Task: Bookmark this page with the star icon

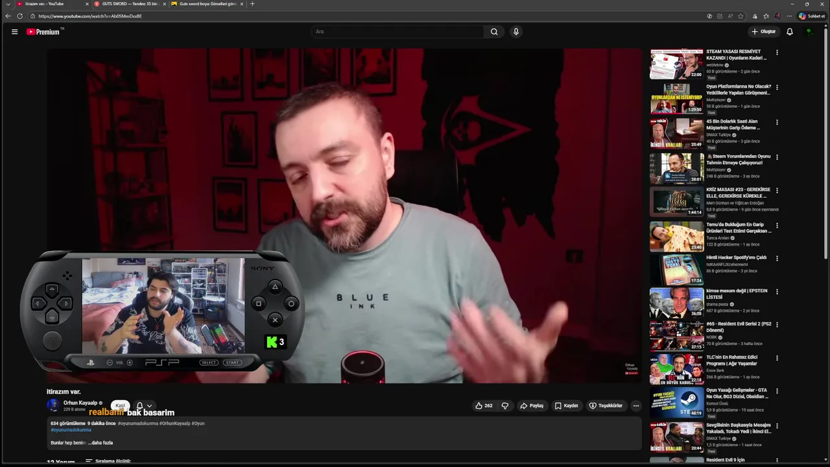Action: tap(741, 16)
